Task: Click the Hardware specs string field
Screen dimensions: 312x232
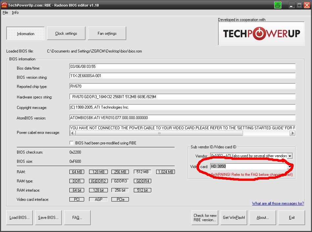Action: coord(182,97)
